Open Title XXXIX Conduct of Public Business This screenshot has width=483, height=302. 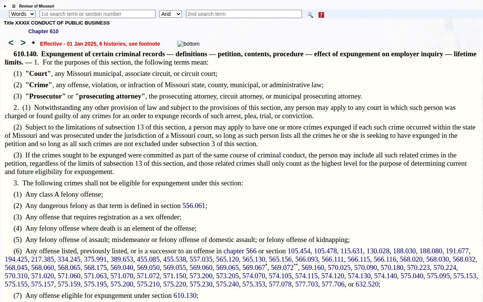(x=57, y=23)
